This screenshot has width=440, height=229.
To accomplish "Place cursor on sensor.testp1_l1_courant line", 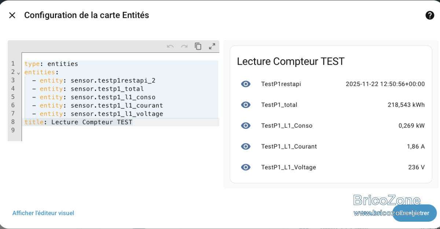I will click(x=97, y=106).
